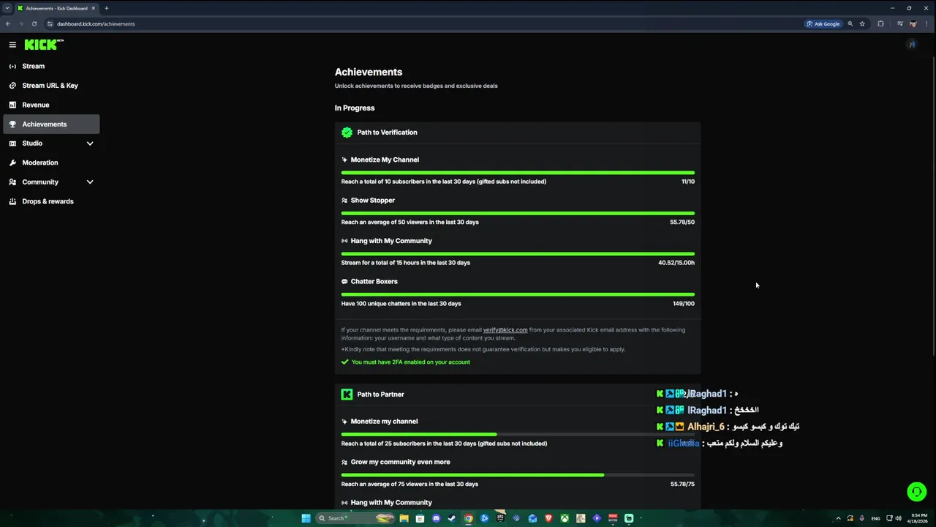Select the Achievements - Kick Dashboard tab
This screenshot has width=936, height=527.
pos(56,8)
